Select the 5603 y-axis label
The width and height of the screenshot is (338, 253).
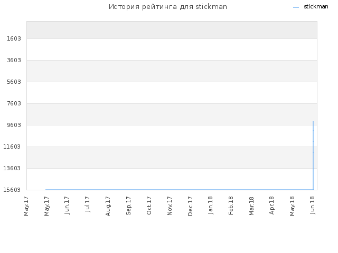[x=14, y=82]
